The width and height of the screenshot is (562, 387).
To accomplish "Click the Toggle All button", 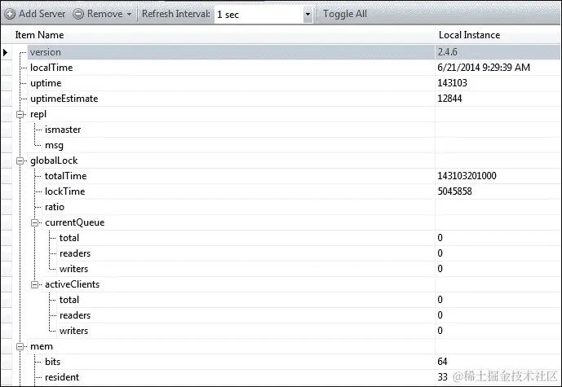I will [x=345, y=14].
